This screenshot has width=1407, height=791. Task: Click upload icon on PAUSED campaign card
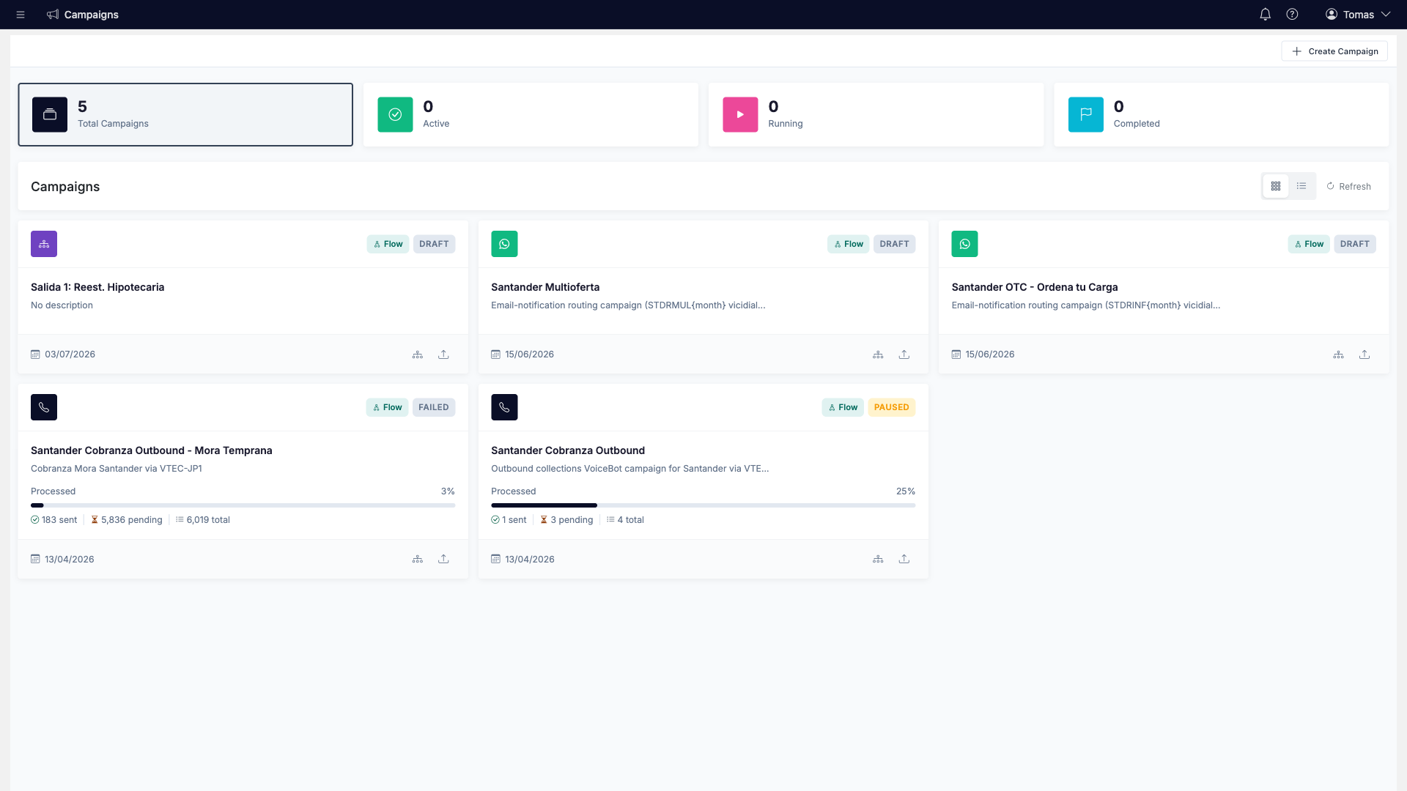pos(904,559)
